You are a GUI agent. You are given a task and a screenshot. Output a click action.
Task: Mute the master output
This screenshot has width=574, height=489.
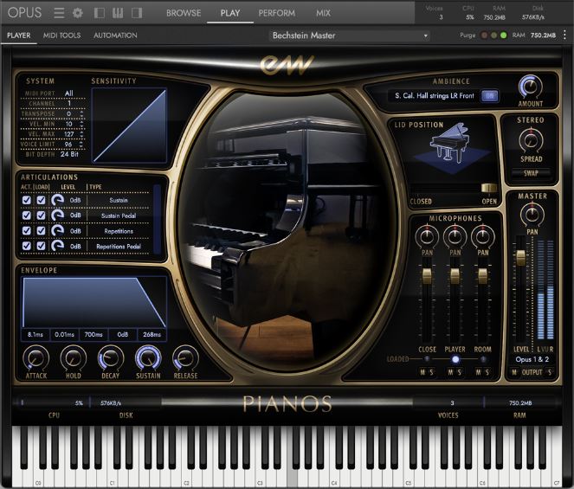click(514, 372)
